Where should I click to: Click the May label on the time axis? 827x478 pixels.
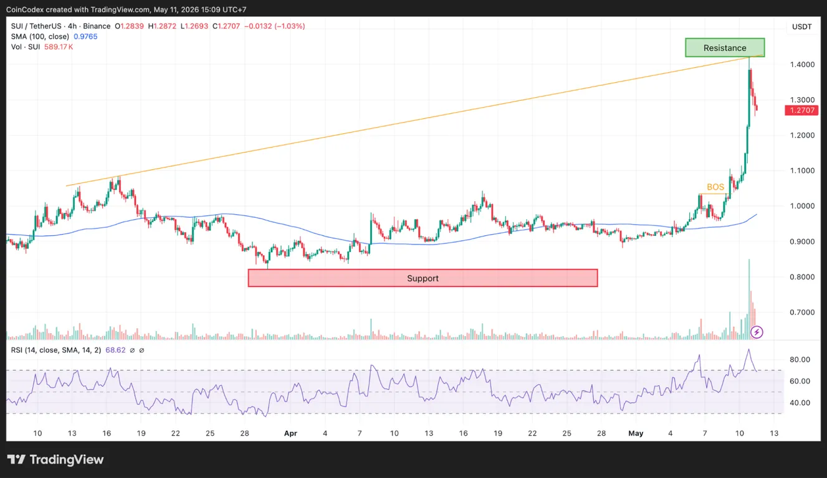tap(636, 433)
